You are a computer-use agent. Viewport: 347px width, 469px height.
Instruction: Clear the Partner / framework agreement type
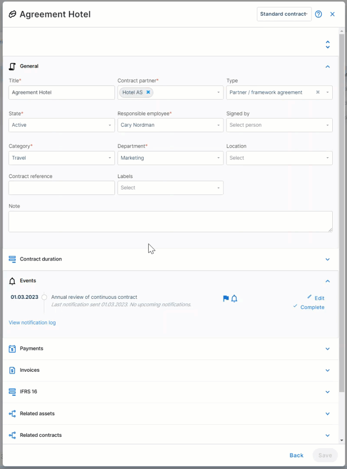pos(318,92)
